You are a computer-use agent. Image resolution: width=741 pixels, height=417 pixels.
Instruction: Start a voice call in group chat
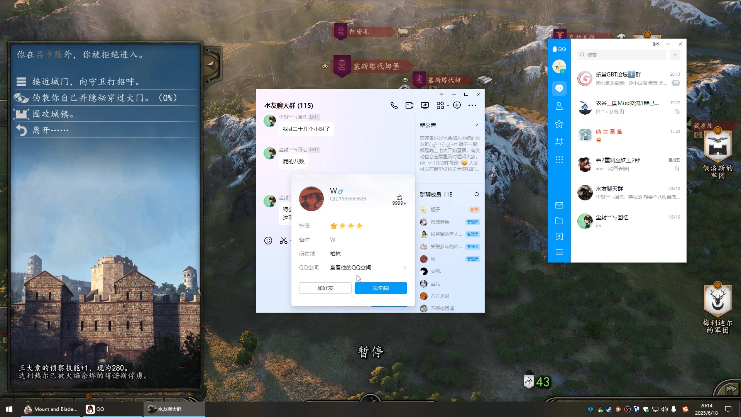tap(394, 105)
